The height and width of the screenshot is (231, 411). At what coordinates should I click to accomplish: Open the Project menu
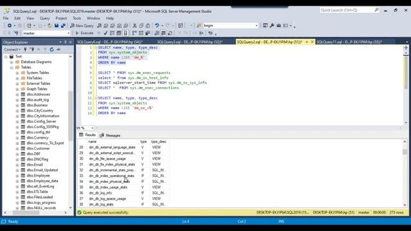click(61, 19)
